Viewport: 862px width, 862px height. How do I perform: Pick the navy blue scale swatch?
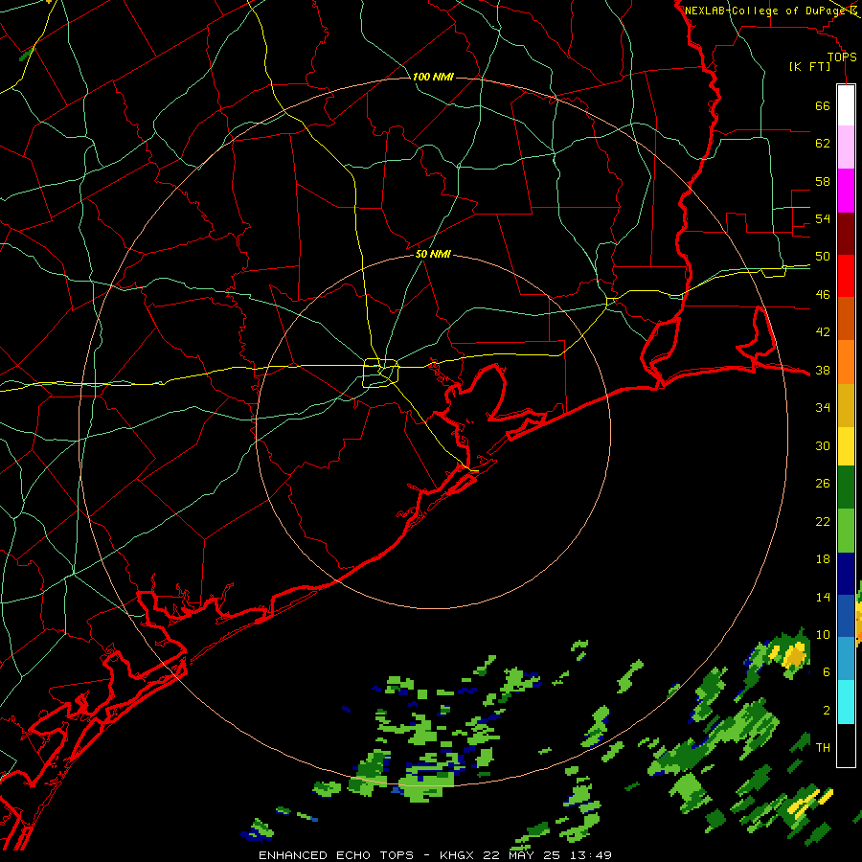[x=846, y=574]
